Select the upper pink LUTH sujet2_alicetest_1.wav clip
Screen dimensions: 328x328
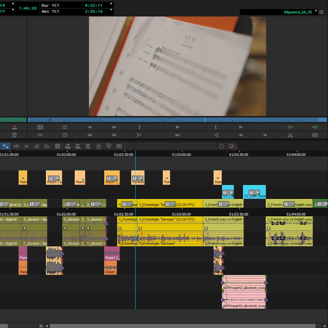pyautogui.click(x=244, y=283)
